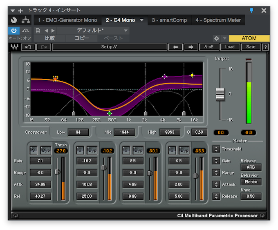278x230 pixels.
Task: Click the mid crossover handle near 2k
Action: 146,113
